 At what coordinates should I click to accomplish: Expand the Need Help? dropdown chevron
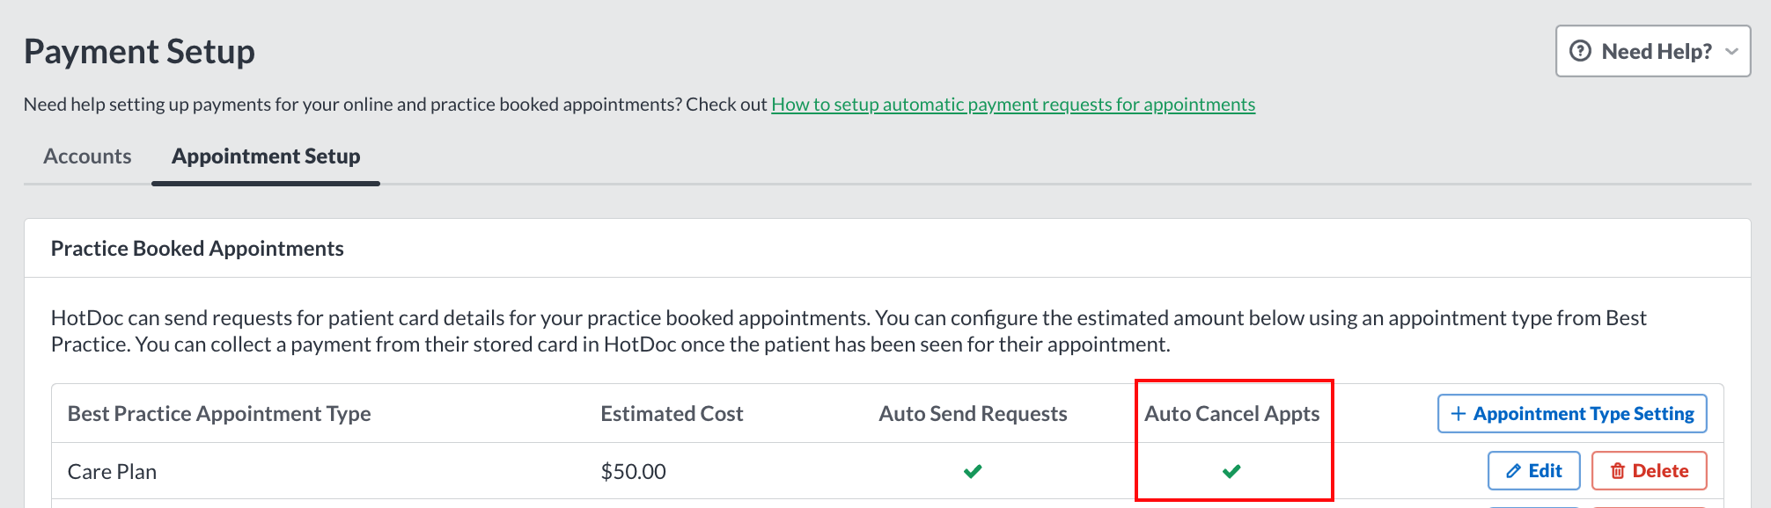(1731, 52)
